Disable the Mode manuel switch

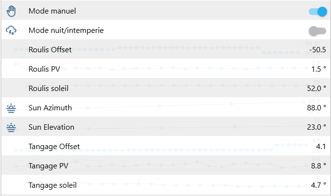(317, 11)
